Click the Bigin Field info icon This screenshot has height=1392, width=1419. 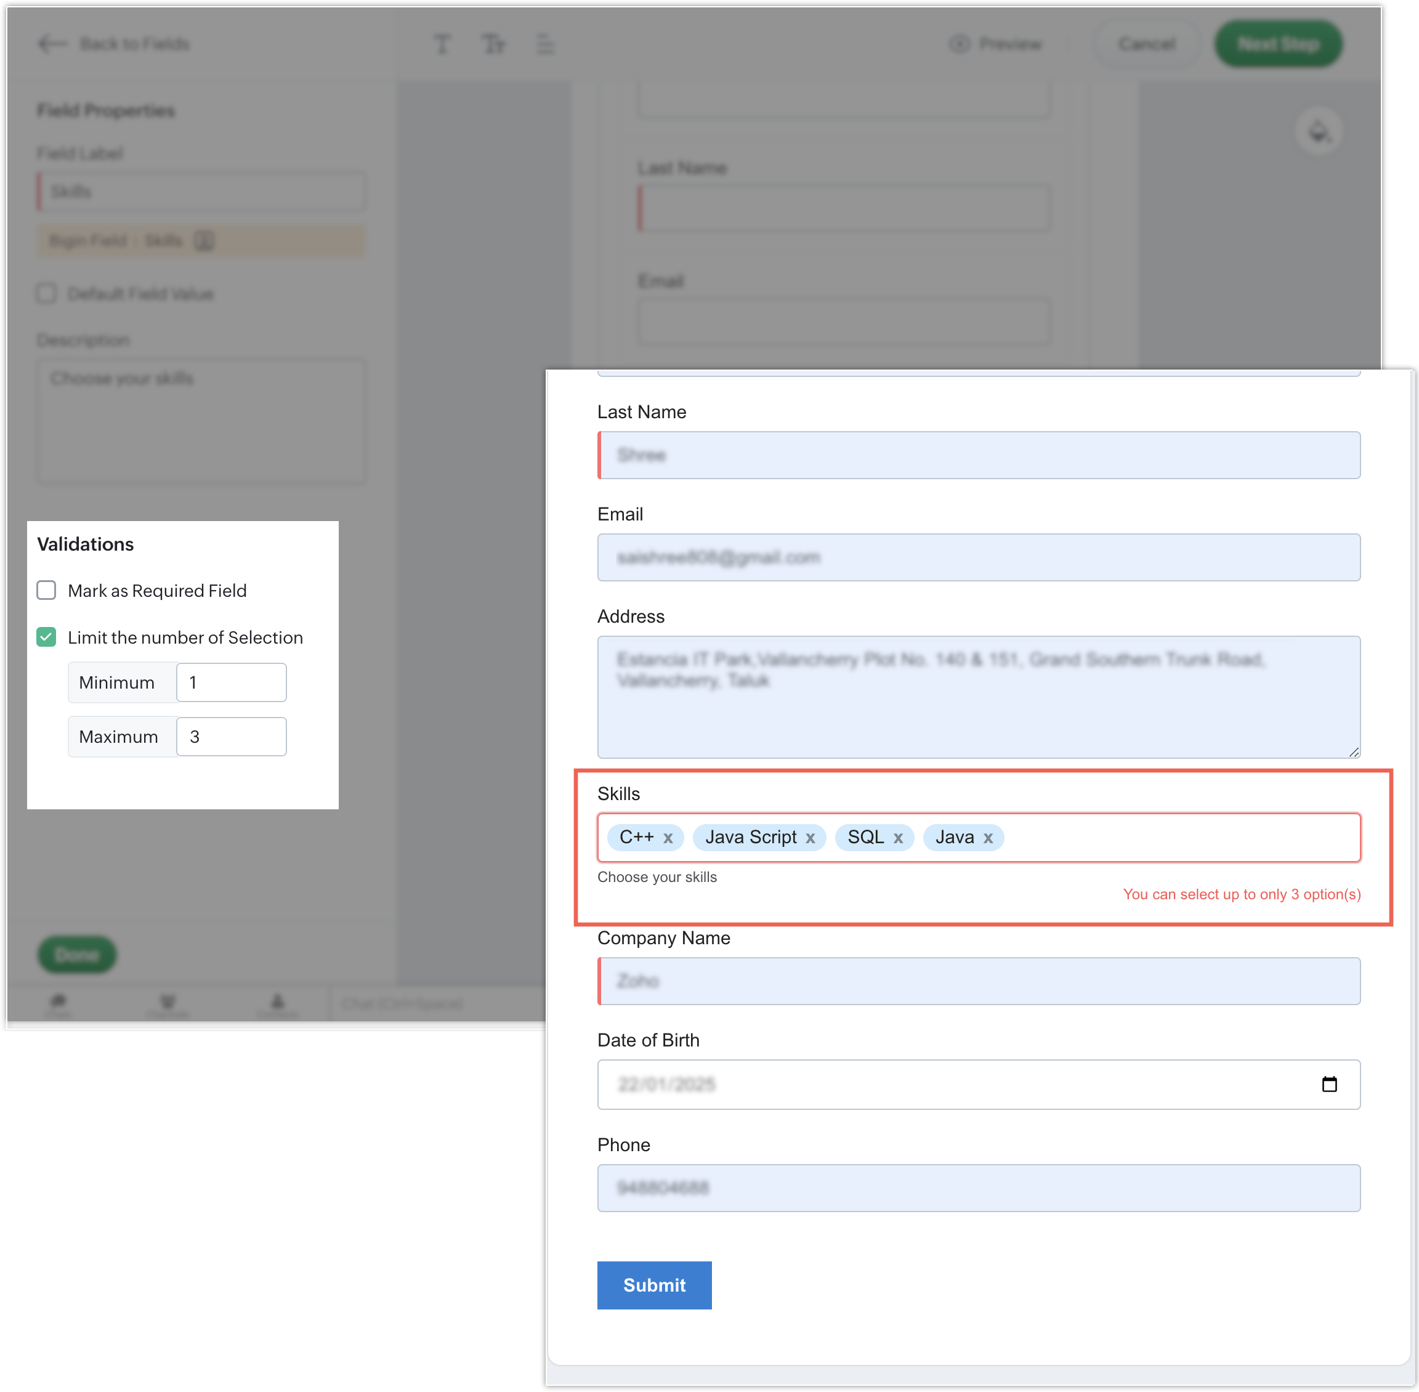click(x=204, y=241)
